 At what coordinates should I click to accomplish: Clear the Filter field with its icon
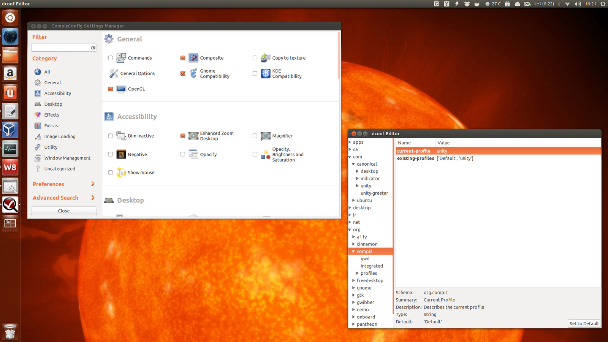point(93,47)
